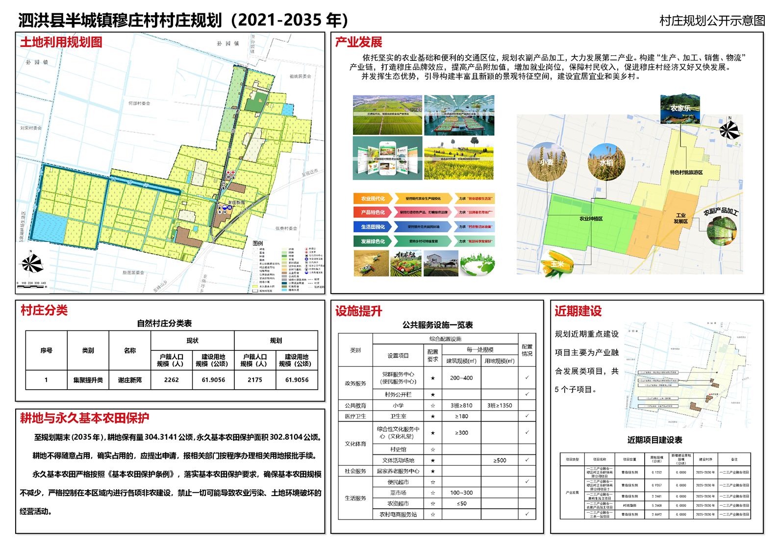Select the 水稻 rice circle image
778x550 pixels.
[x=606, y=162]
